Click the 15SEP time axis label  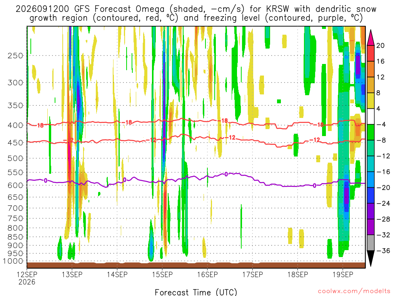(162, 274)
